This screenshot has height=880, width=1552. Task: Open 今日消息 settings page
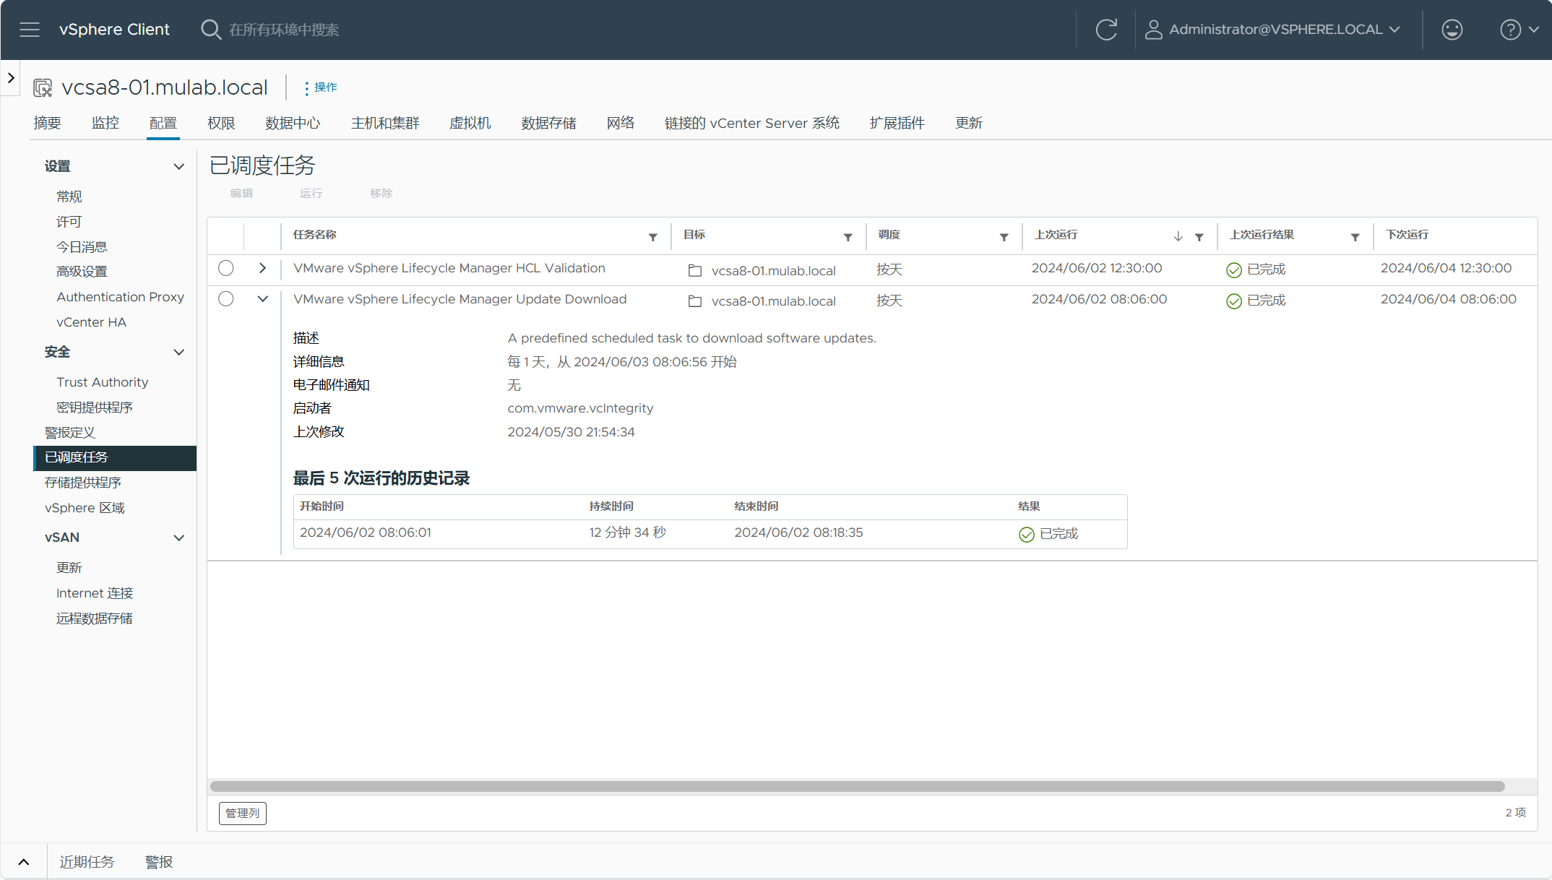tap(82, 247)
